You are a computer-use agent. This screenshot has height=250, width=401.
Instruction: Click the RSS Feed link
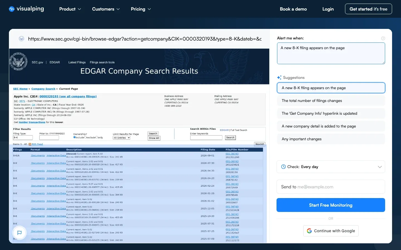pos(37,144)
